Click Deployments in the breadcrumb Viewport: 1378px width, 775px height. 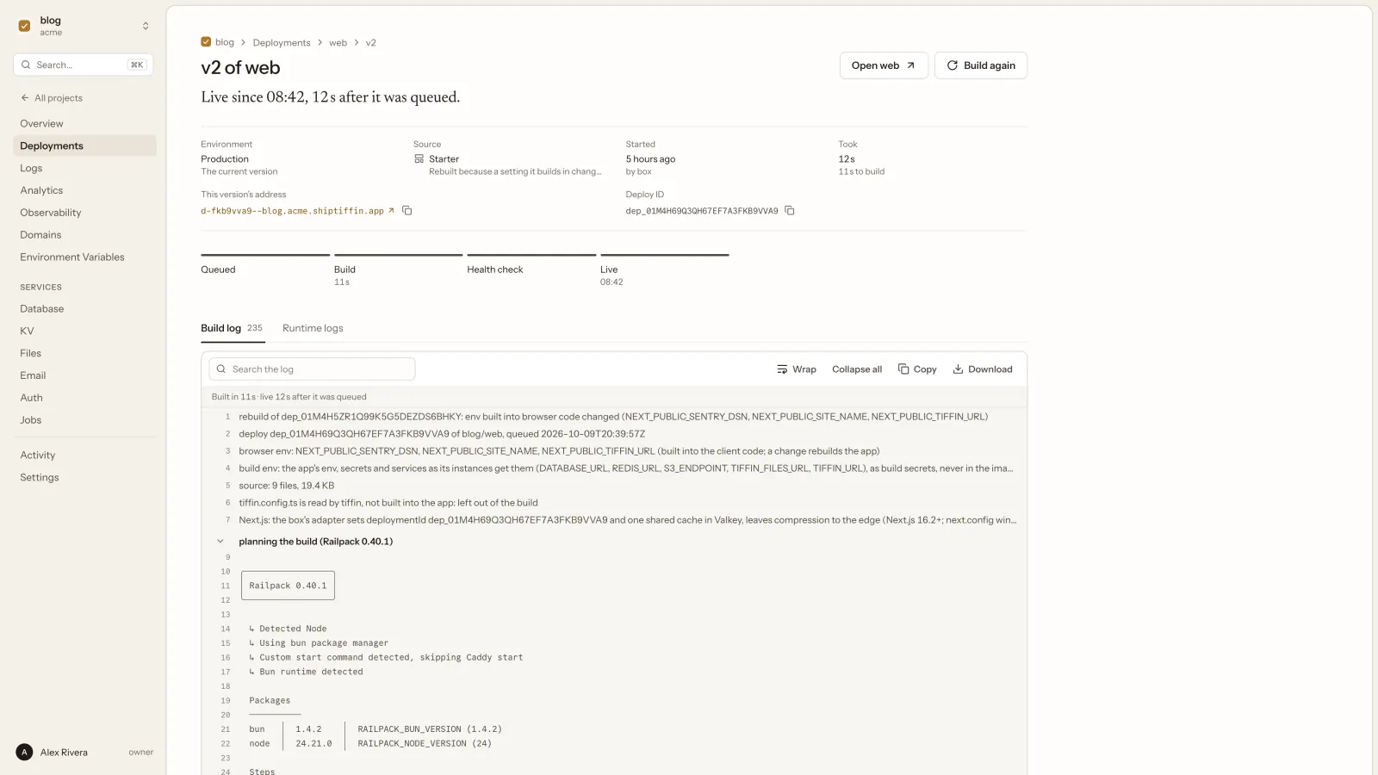tap(282, 43)
